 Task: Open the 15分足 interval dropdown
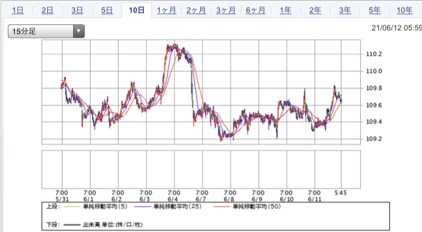[x=46, y=32]
